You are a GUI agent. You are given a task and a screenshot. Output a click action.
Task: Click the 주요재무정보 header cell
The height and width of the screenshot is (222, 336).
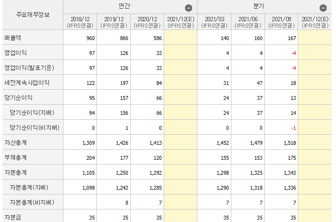[33, 15]
